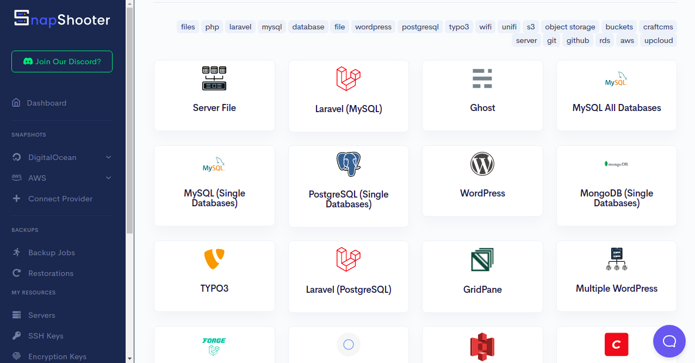Open the Dashboard page
Viewport: 695px width, 363px height.
pyautogui.click(x=46, y=103)
